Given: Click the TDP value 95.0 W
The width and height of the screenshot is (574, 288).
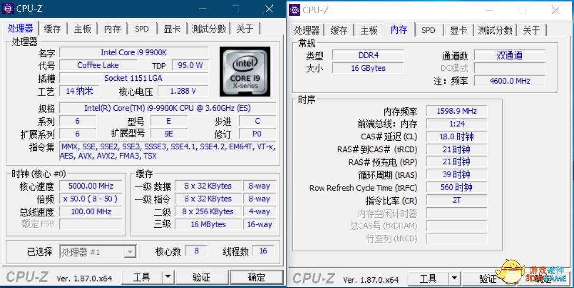Looking at the screenshot, I should (191, 65).
